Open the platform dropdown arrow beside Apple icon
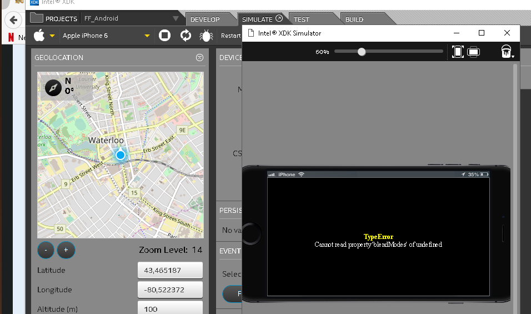This screenshot has height=314, width=531. tap(52, 36)
